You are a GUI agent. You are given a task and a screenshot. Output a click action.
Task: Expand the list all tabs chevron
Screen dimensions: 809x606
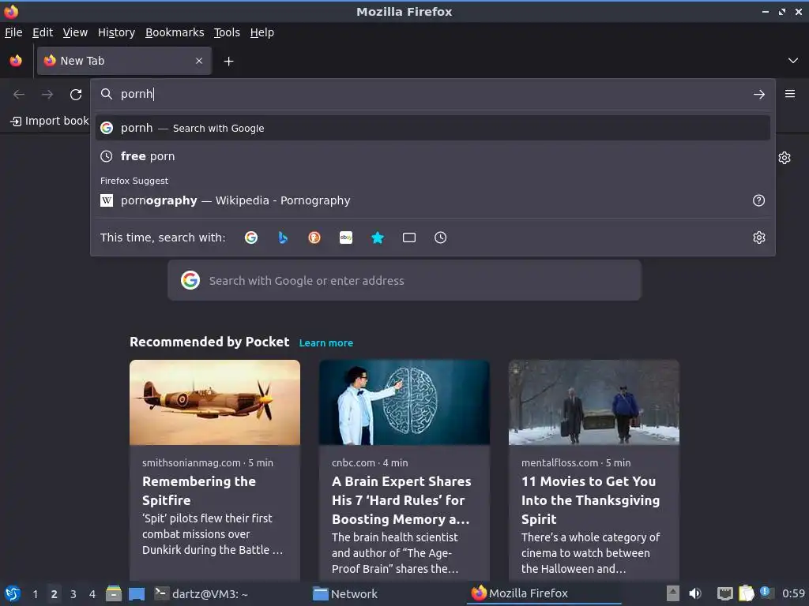pos(792,61)
